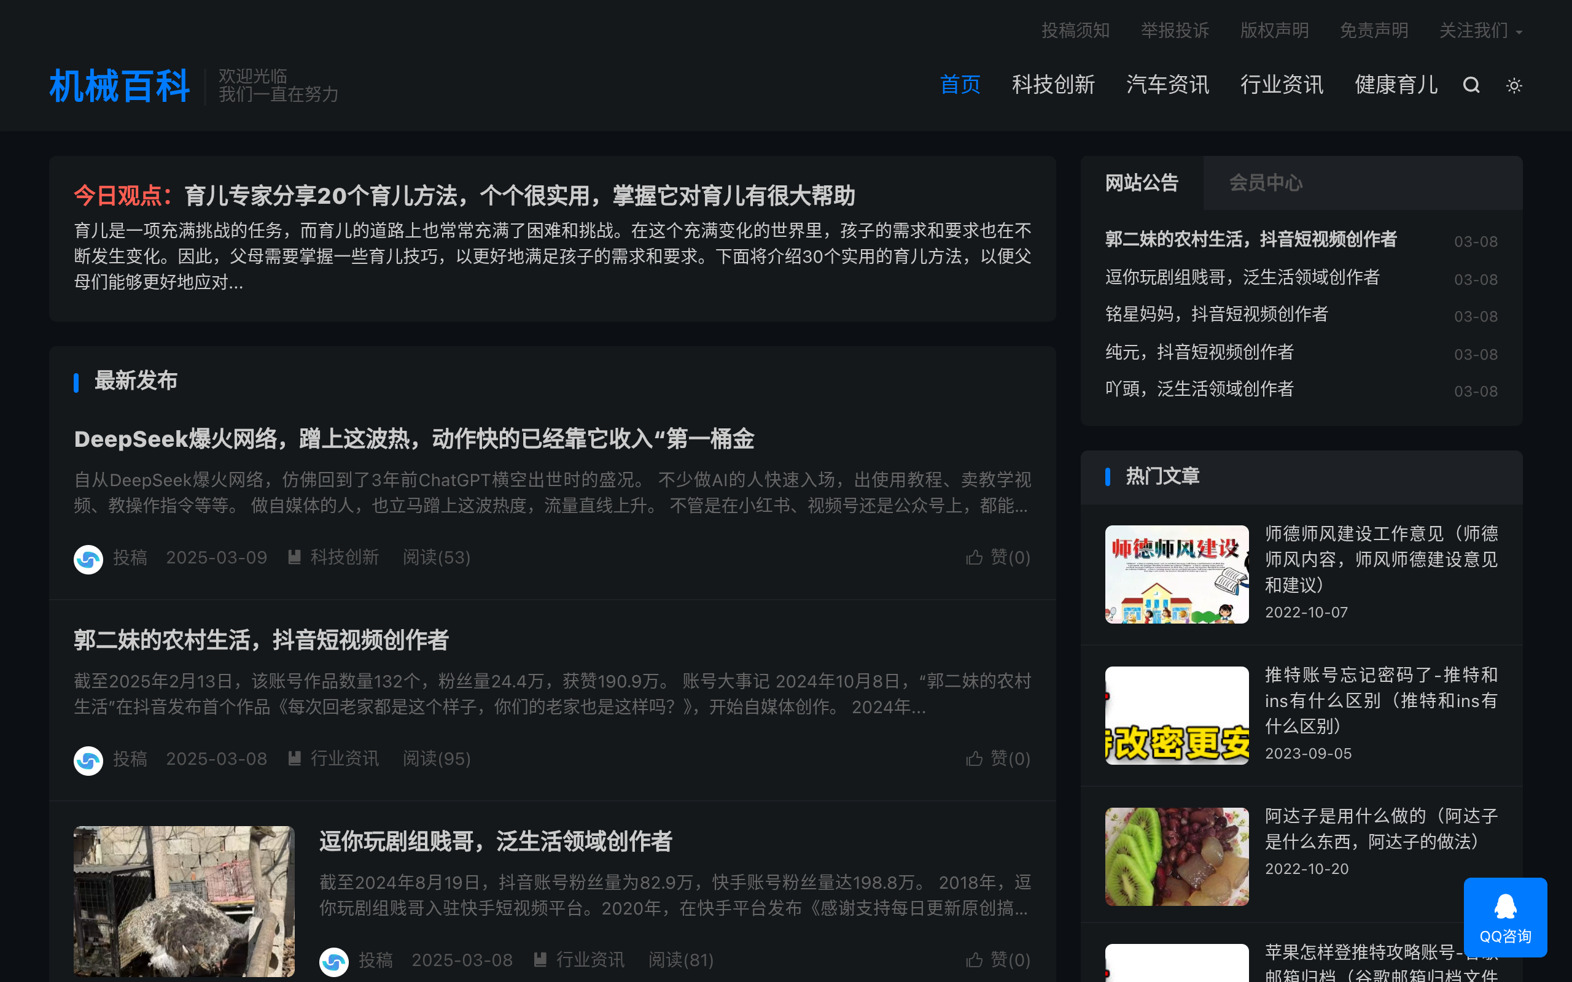Screen dimensions: 1572x982
Task: Open 行业资讯 navigation item
Action: coord(1282,85)
